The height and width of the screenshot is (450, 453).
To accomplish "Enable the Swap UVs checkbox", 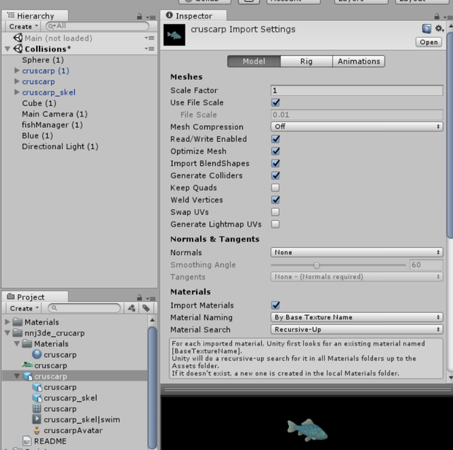I will tap(275, 212).
